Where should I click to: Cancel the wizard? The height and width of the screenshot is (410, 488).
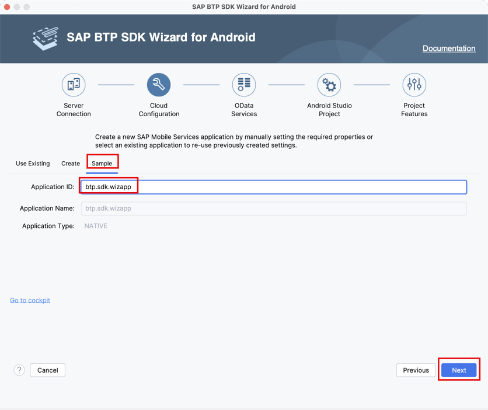point(48,370)
